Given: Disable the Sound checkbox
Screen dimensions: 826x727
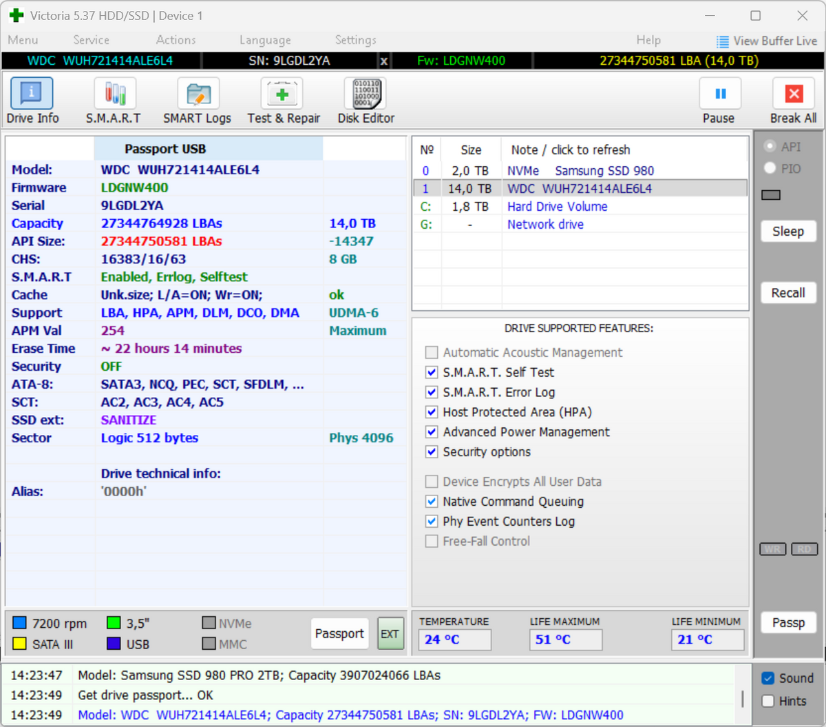Looking at the screenshot, I should [768, 679].
